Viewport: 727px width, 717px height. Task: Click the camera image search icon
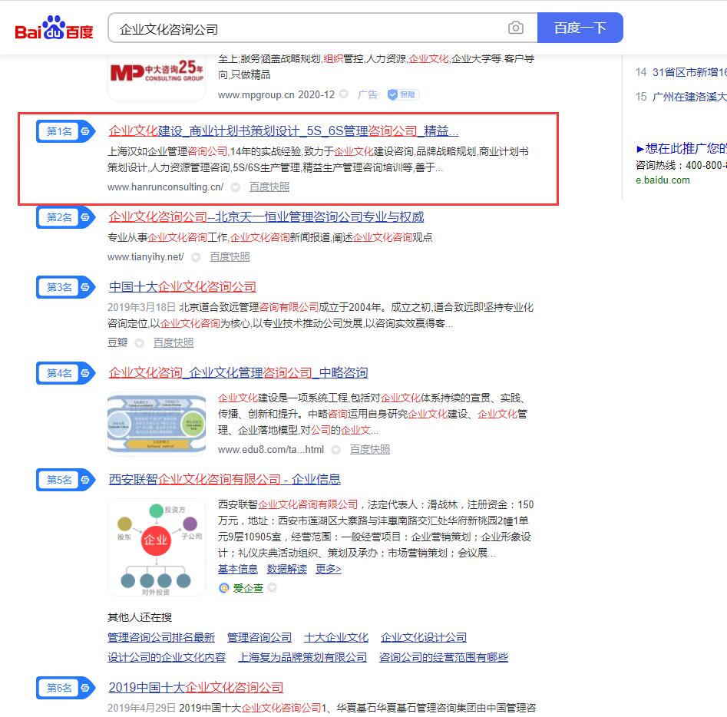[x=516, y=28]
